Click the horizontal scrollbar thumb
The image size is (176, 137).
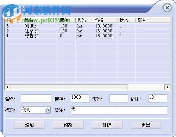[x=69, y=87]
